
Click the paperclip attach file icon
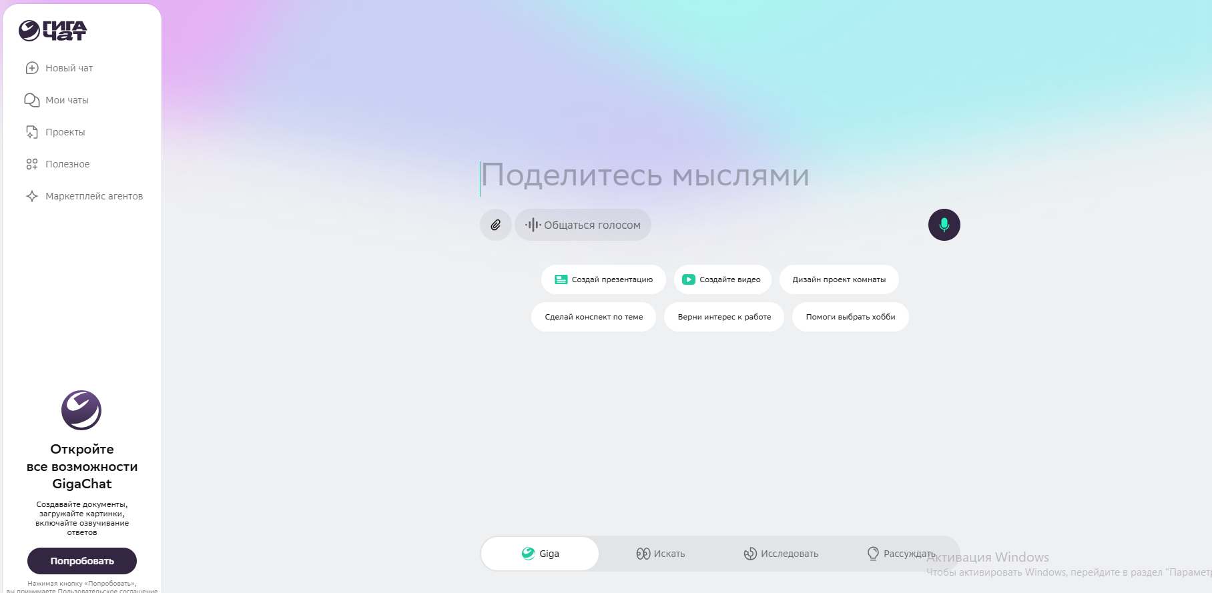[495, 225]
